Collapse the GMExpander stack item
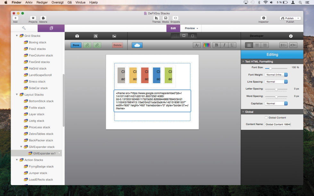Viewport: 314px width, 196px height. click(x=21, y=147)
